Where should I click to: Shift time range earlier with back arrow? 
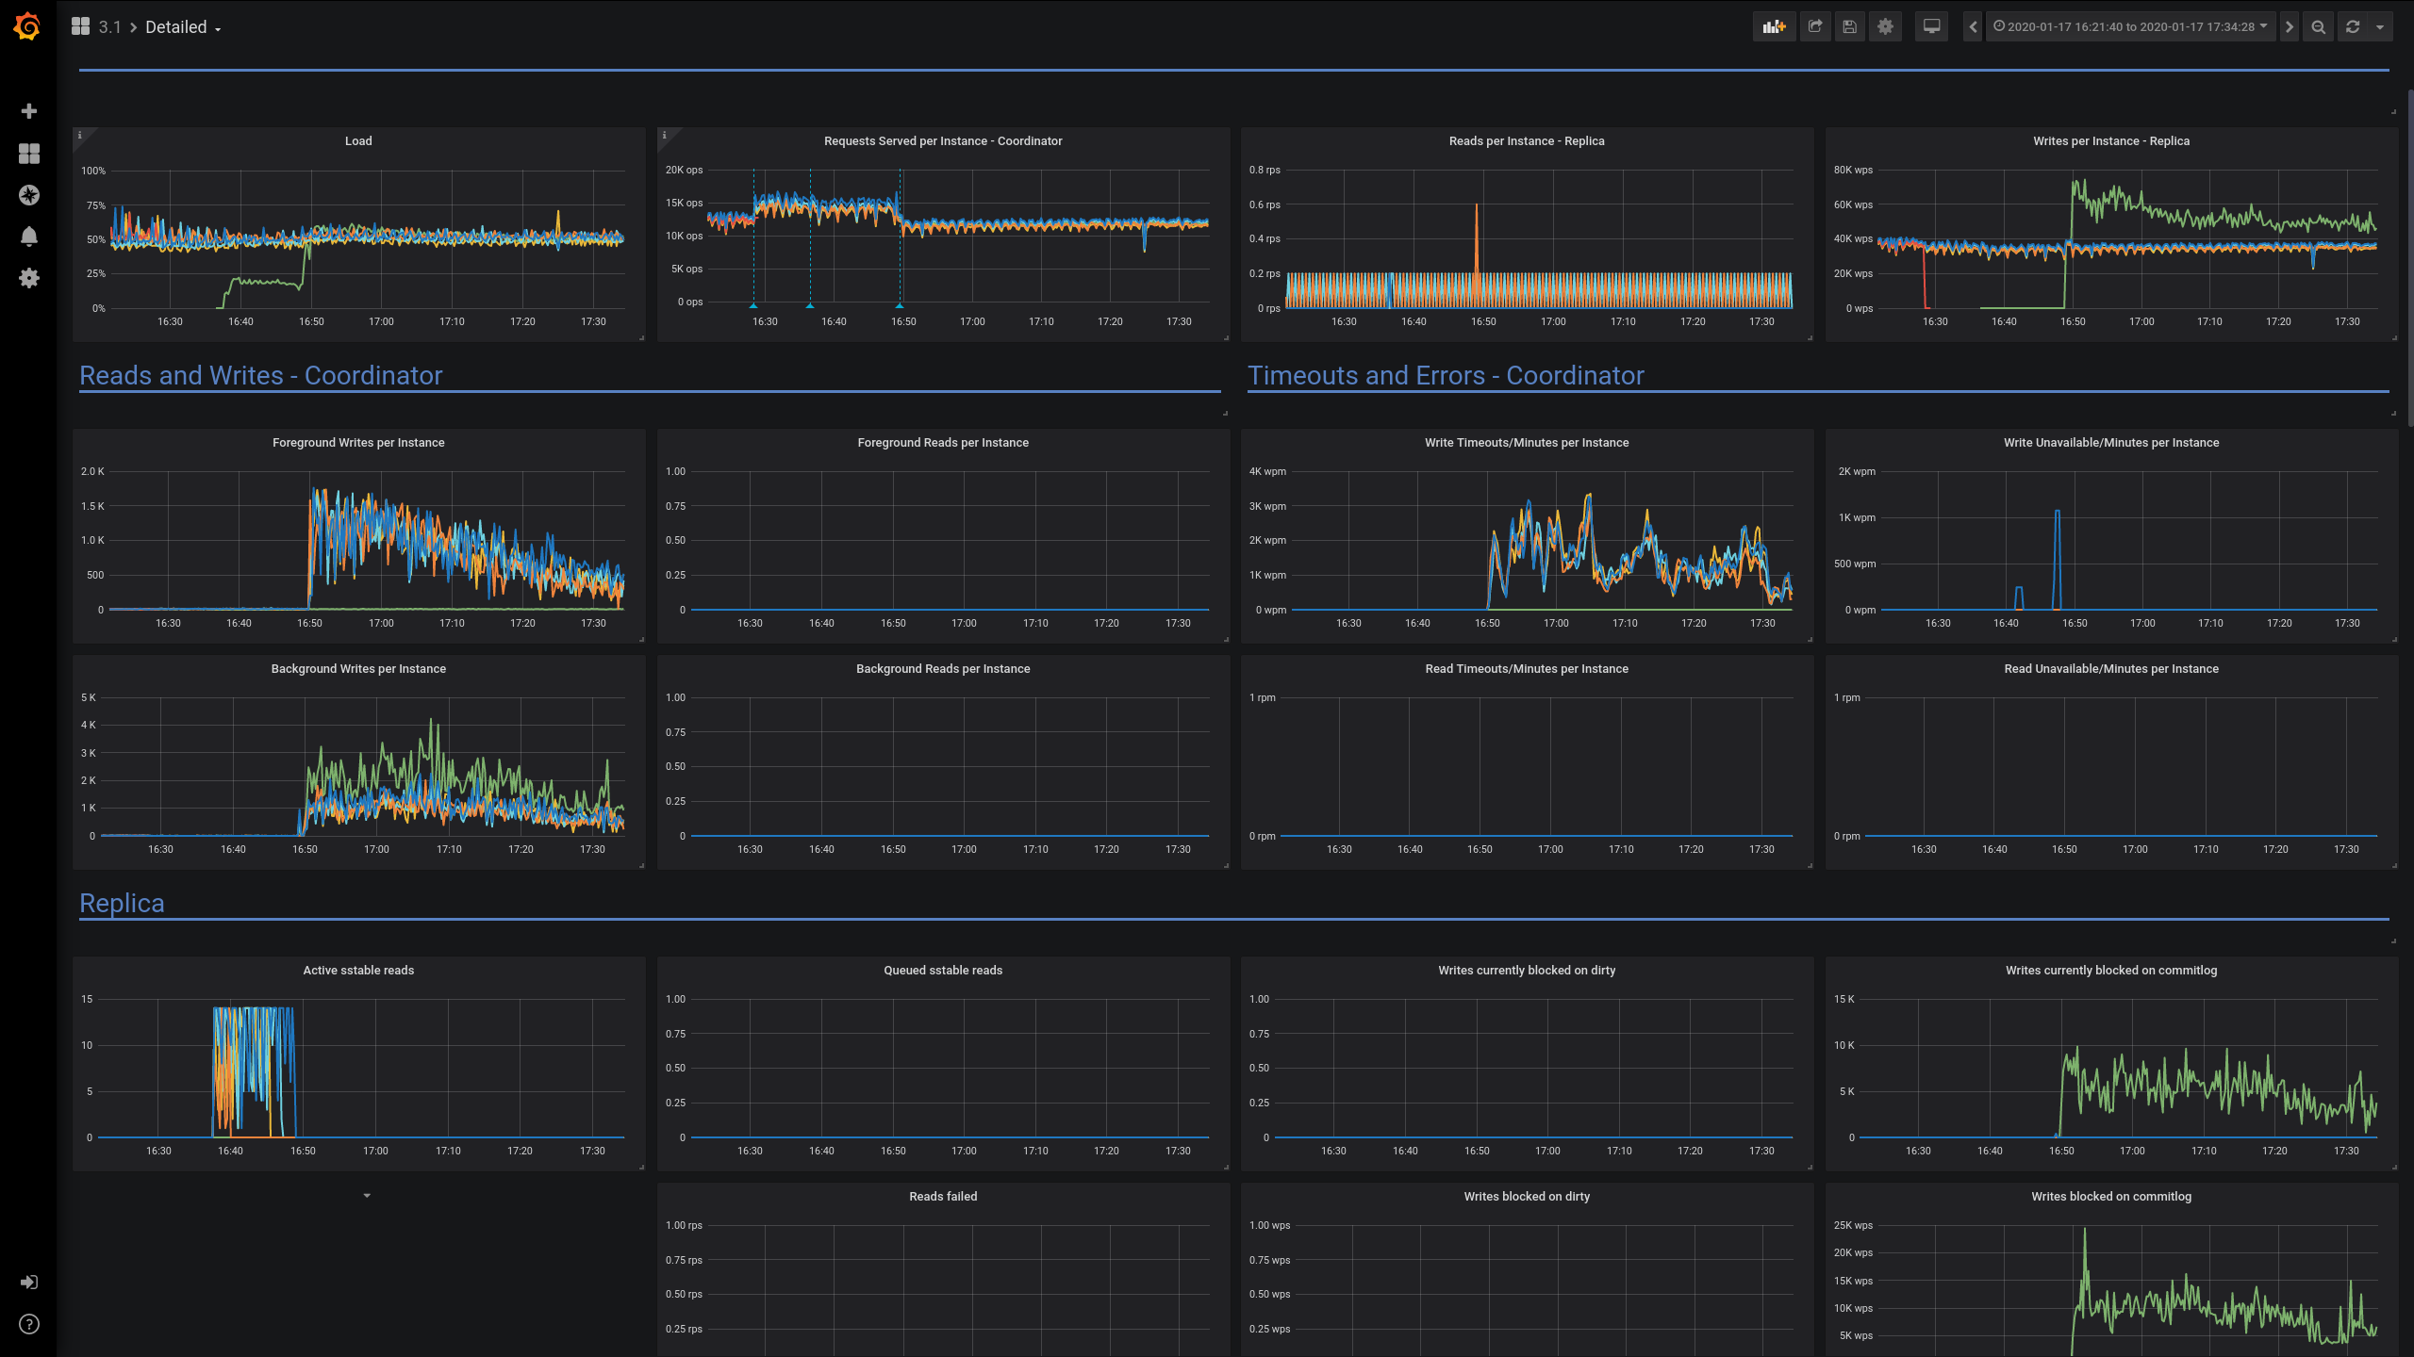(1973, 26)
